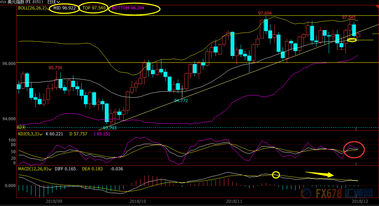Click the yellow downward arrow annotation on MACD
Viewport: 379px width, 206px height.
[x=319, y=173]
